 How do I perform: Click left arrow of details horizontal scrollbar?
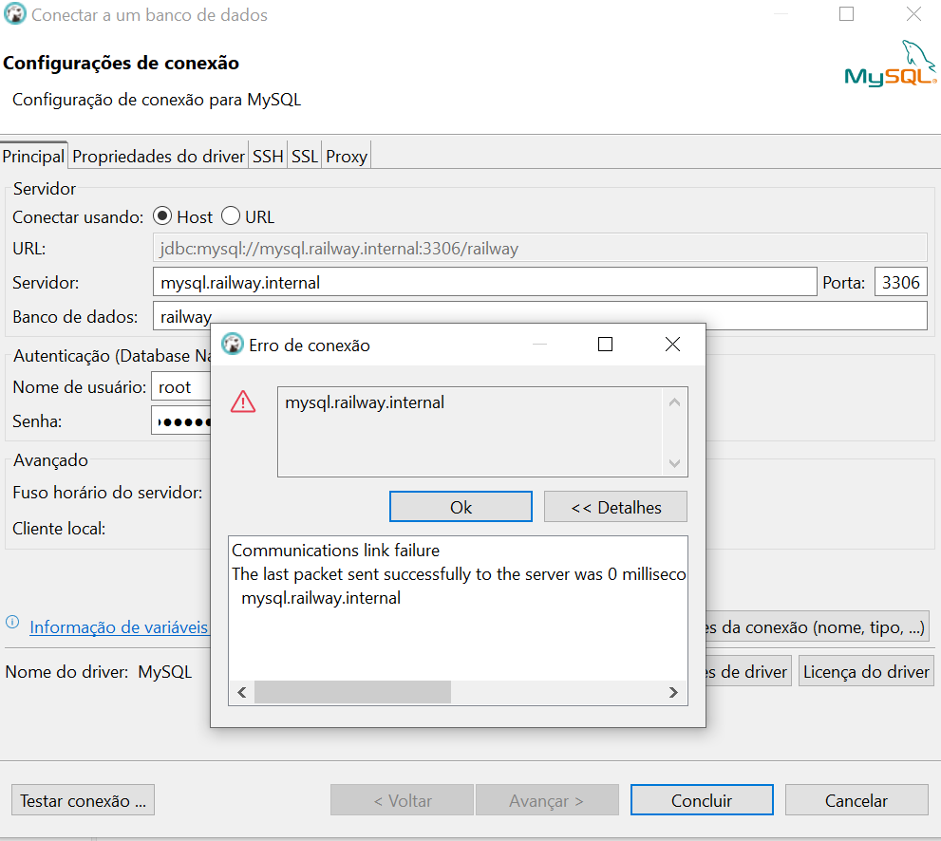pyautogui.click(x=242, y=692)
